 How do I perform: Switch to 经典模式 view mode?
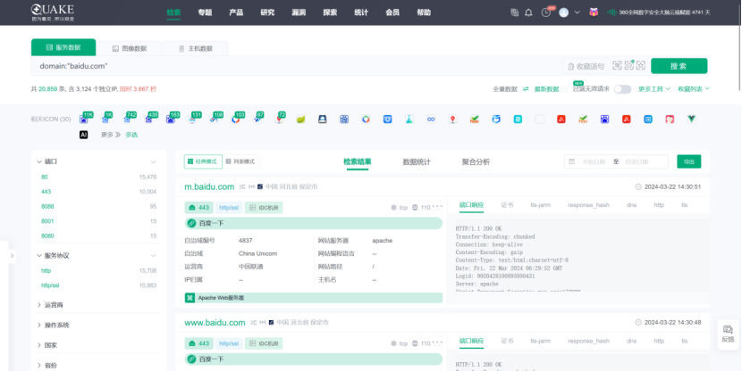203,161
